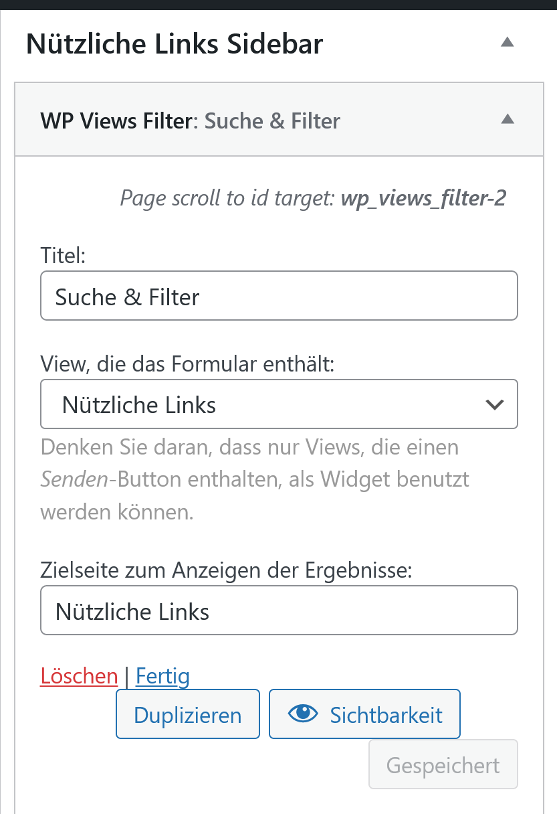Click the 'Denken Sie daran' help text
This screenshot has width=557, height=814.
(x=255, y=479)
